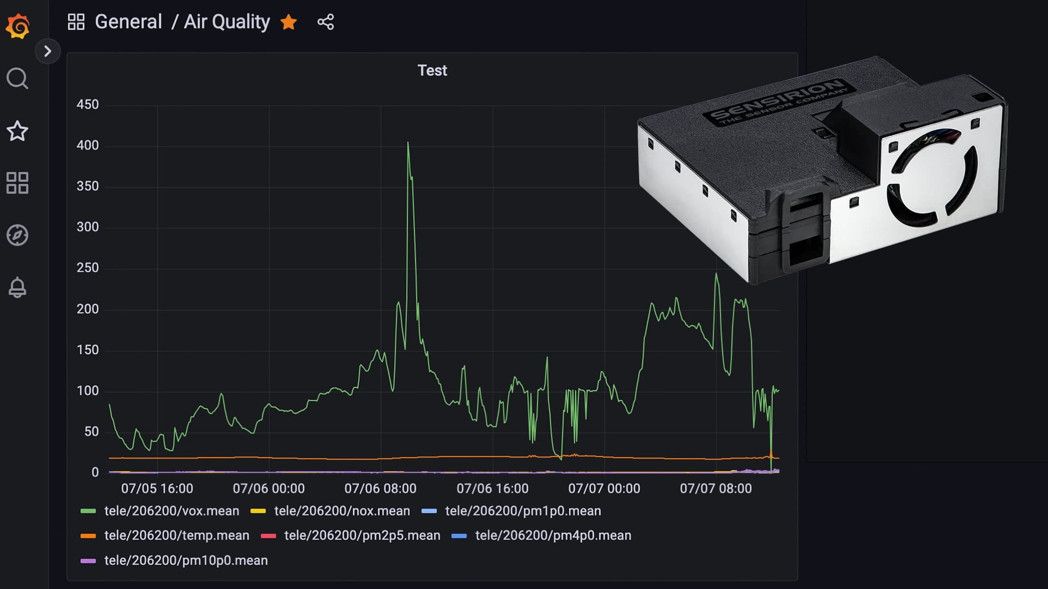Click the share dashboard icon
Viewport: 1048px width, 589px height.
click(325, 22)
